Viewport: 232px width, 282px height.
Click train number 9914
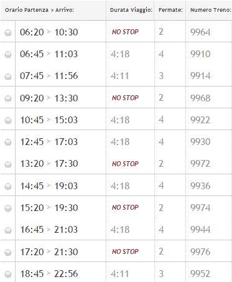pyautogui.click(x=200, y=76)
